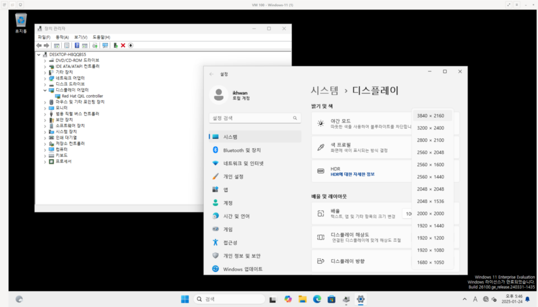Click the disable device down-arrow toolbar icon
Image resolution: width=538 pixels, height=307 pixels.
pos(130,46)
